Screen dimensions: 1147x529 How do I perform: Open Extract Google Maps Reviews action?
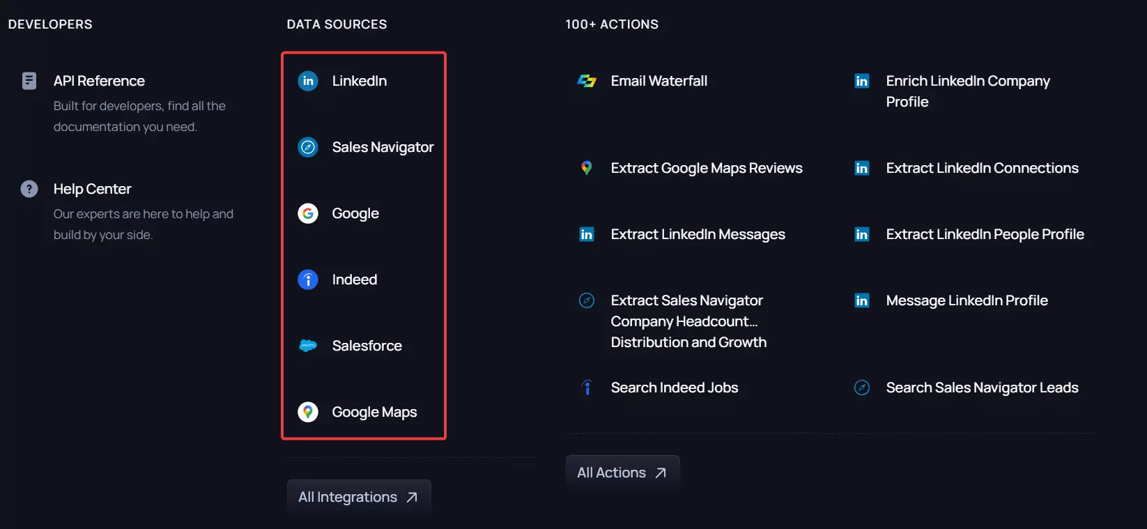706,168
